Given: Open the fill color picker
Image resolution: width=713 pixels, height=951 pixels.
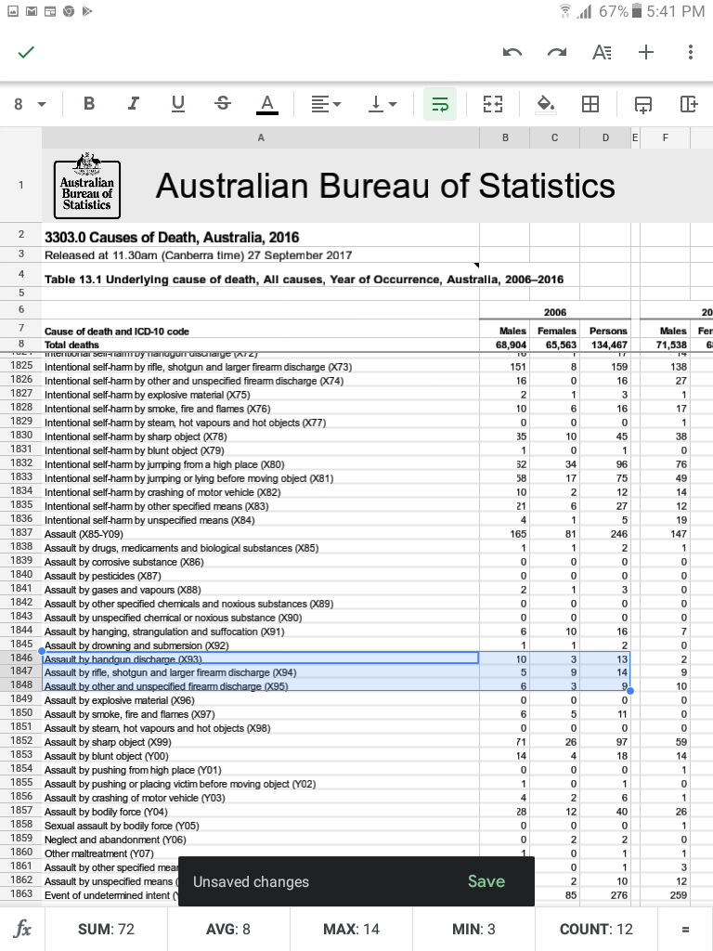Looking at the screenshot, I should click(546, 104).
